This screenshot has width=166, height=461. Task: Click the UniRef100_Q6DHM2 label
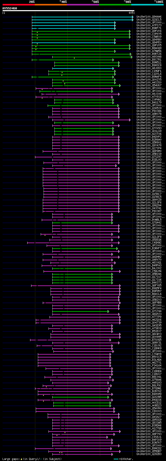point(149,257)
